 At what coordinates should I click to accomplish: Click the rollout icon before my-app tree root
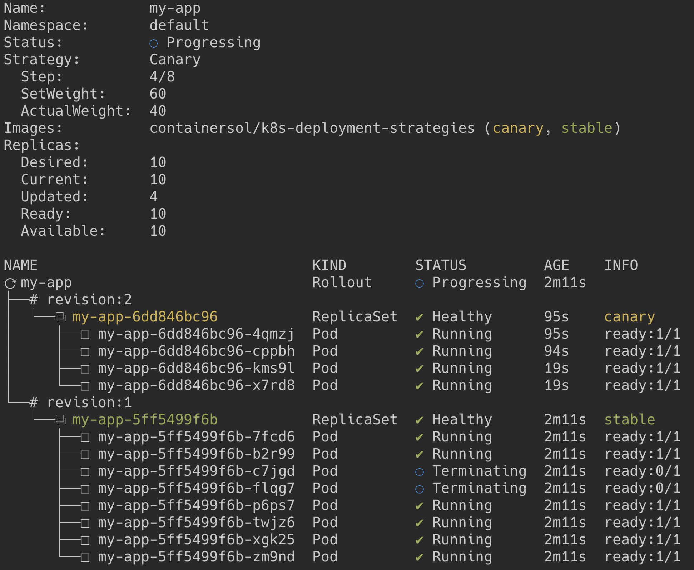[10, 283]
